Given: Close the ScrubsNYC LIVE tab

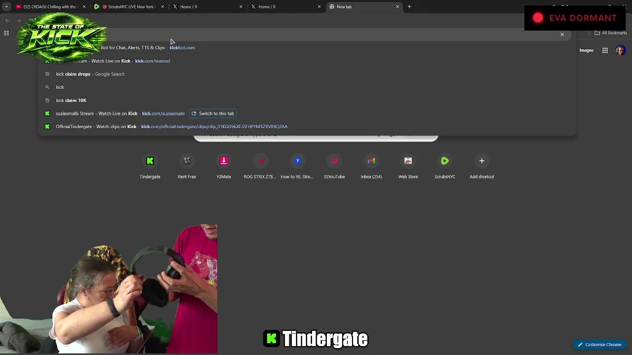Looking at the screenshot, I should pos(162,6).
